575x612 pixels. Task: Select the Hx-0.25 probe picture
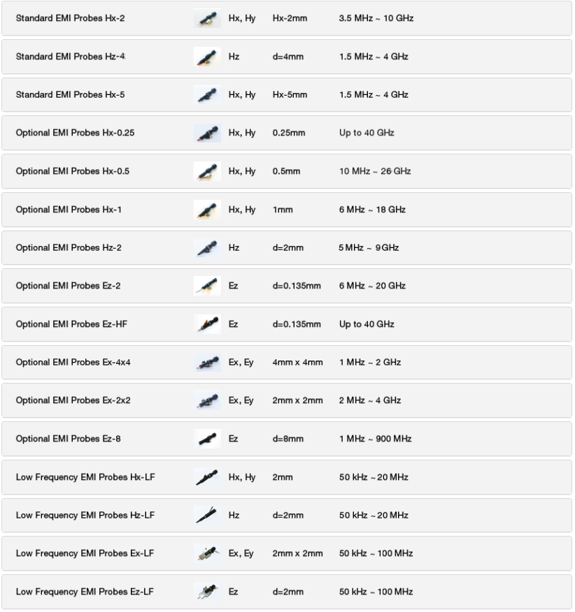click(x=207, y=133)
